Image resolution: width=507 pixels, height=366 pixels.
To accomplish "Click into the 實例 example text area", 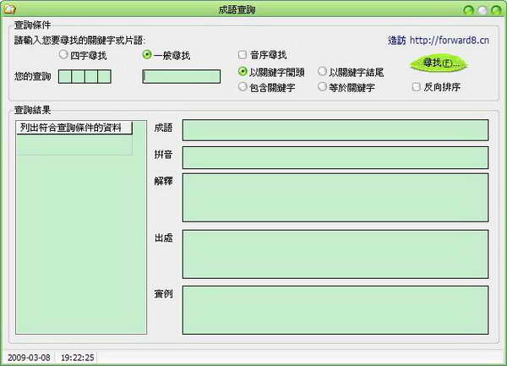I will (335, 309).
